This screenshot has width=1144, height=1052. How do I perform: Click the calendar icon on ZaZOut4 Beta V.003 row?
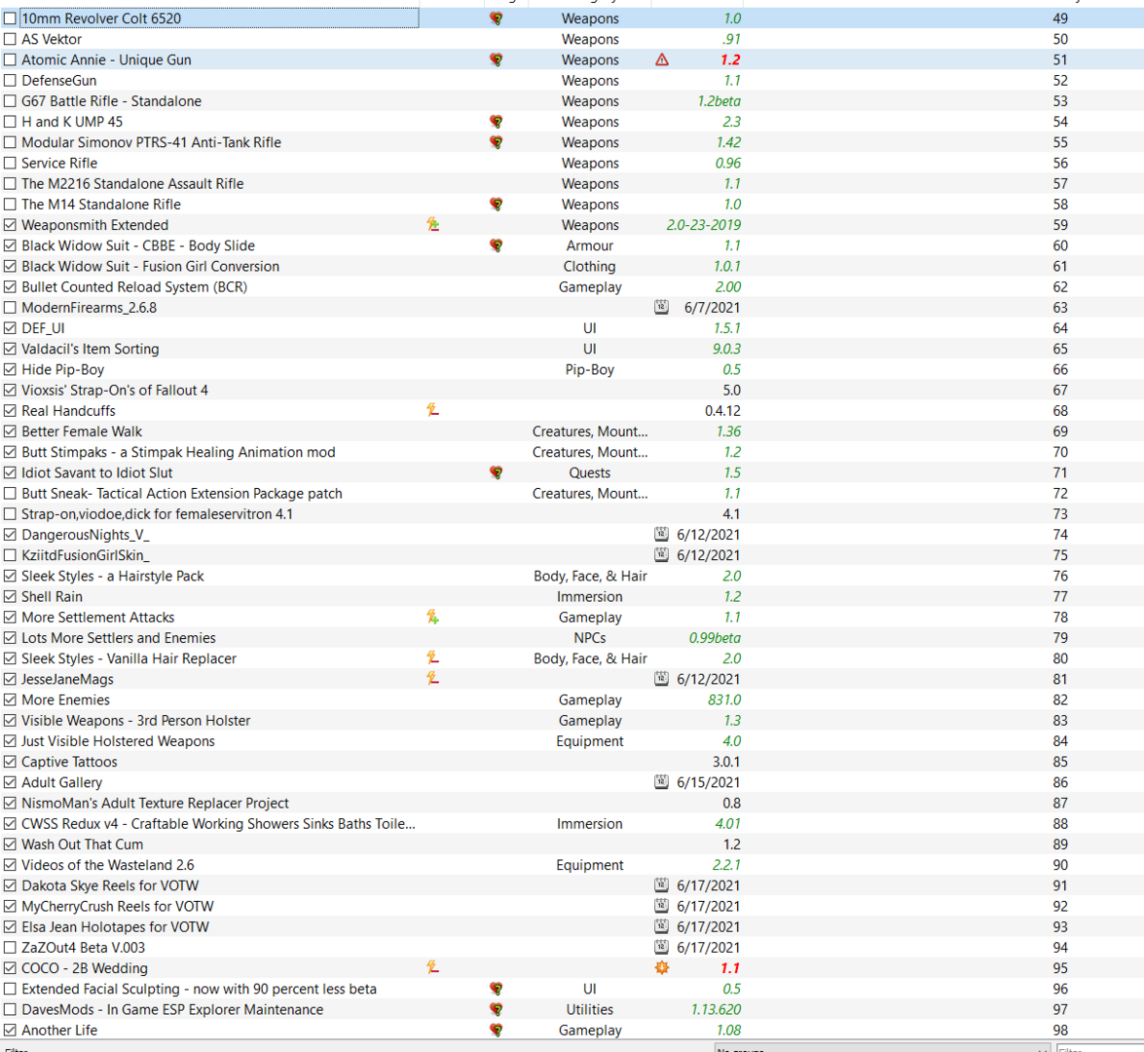tap(661, 948)
